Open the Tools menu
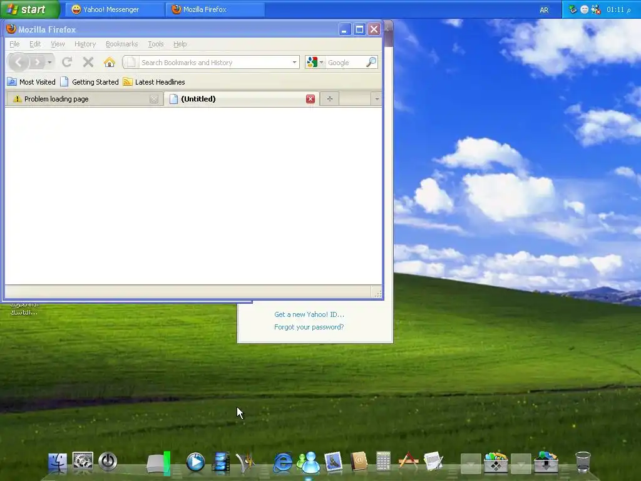Screen dimensions: 641x481 point(156,44)
